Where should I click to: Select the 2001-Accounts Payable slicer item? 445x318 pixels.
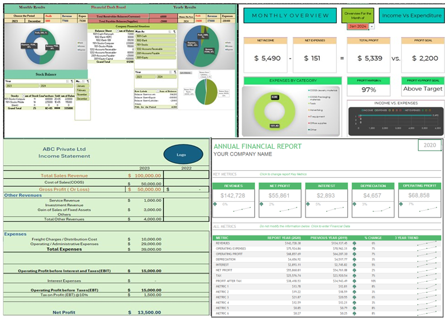(x=156, y=53)
